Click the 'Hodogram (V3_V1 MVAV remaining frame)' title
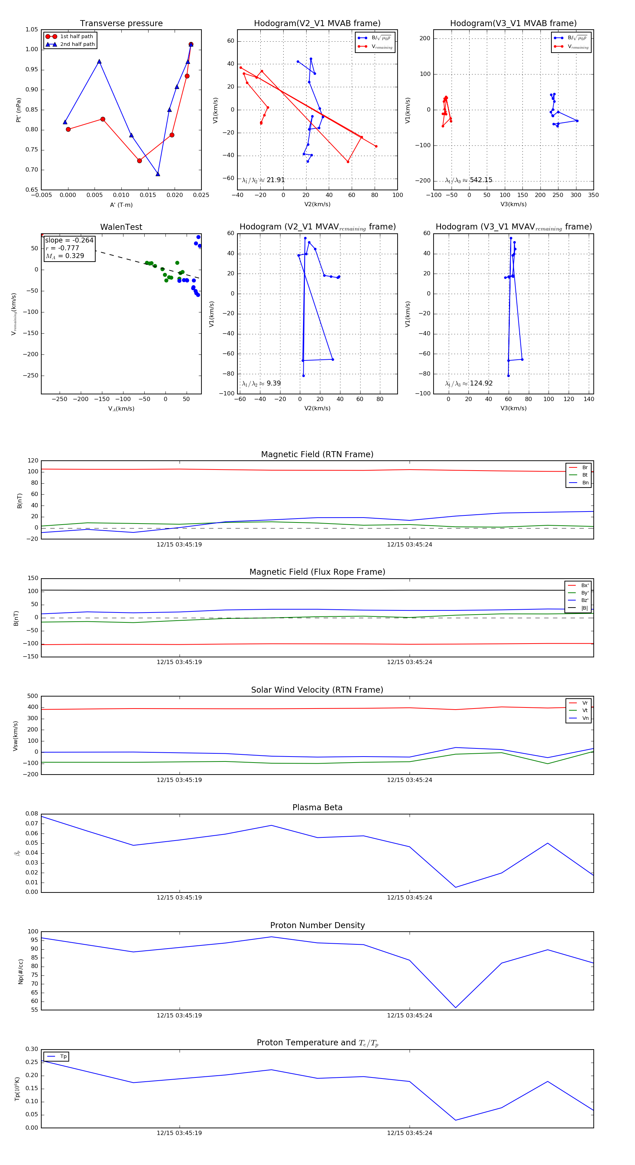The image size is (635, 1165). 513,227
